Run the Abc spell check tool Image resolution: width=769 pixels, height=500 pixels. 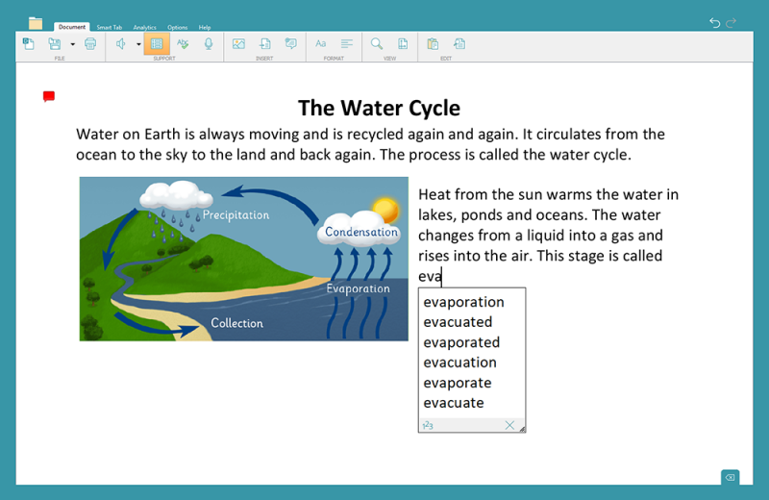[183, 44]
